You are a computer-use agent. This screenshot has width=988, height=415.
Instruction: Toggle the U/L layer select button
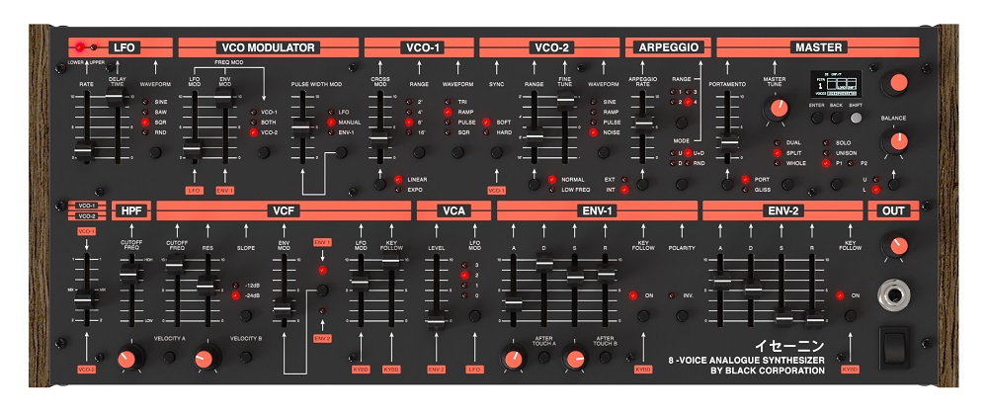[893, 184]
